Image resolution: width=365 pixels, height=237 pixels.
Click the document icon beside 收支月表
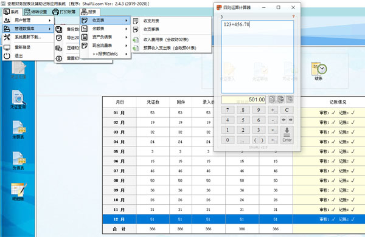click(136, 21)
